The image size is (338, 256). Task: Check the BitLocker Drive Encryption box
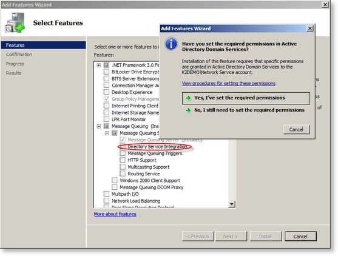pyautogui.click(x=106, y=72)
